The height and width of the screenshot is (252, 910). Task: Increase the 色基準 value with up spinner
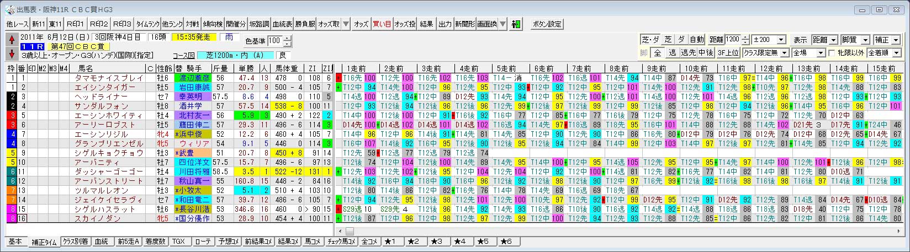coord(287,38)
